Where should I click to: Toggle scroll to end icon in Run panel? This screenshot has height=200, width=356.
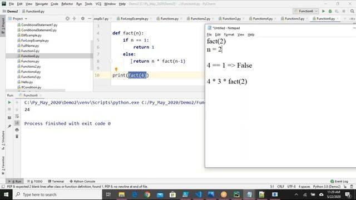tap(17, 123)
